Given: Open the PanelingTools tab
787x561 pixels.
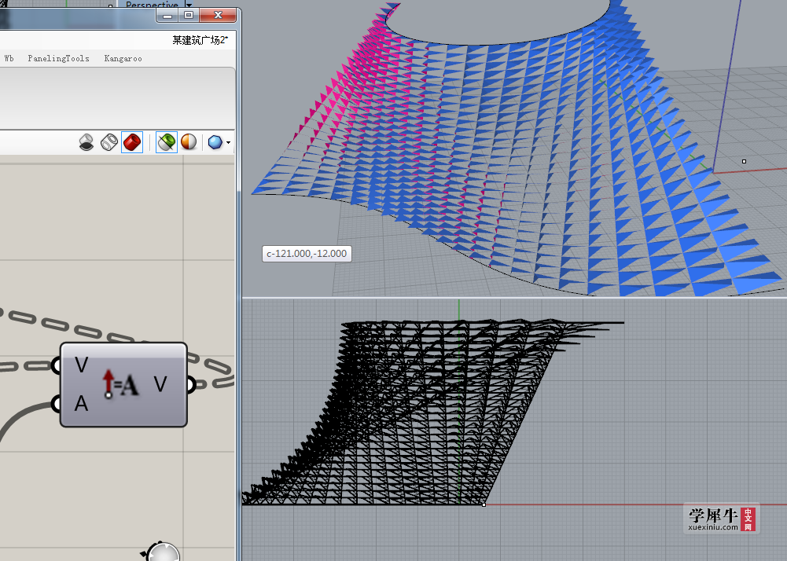Looking at the screenshot, I should pyautogui.click(x=58, y=59).
